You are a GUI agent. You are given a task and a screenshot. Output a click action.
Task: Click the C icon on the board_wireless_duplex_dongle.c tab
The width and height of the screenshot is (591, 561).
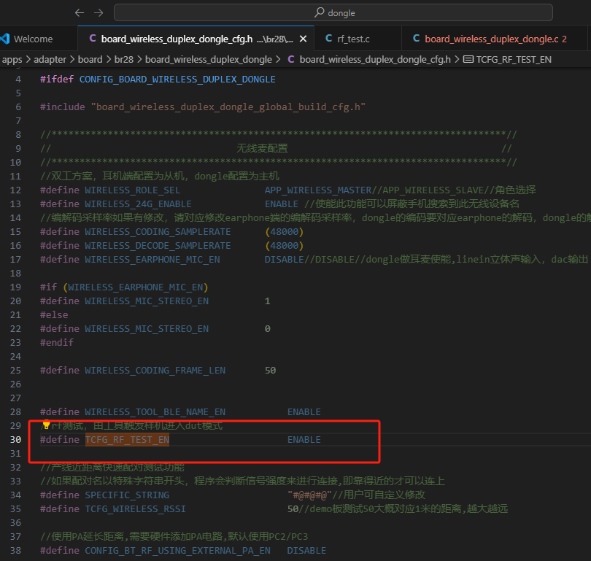point(416,39)
